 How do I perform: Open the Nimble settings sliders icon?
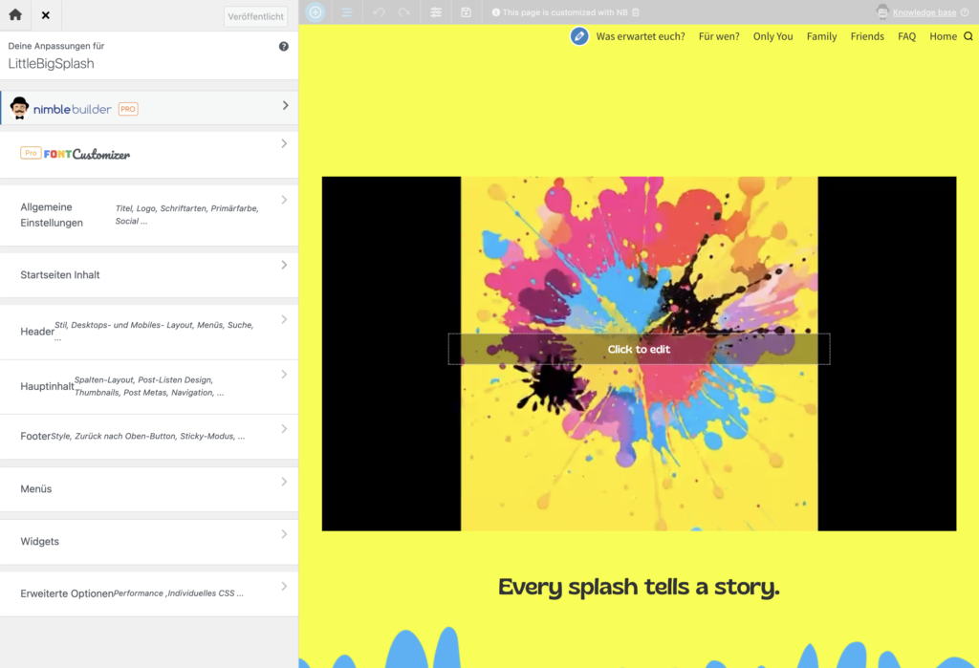click(x=436, y=12)
